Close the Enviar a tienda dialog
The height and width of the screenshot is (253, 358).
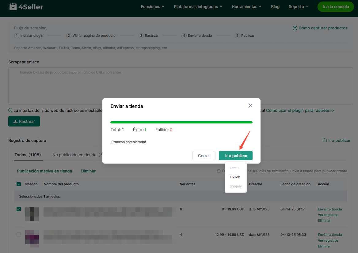(250, 106)
